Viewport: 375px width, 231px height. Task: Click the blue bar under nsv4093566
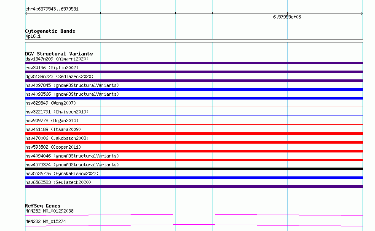(194, 98)
